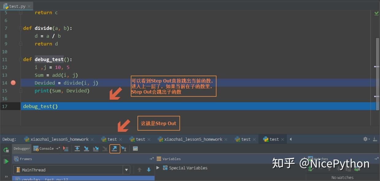Click the 'Sum = add(i, j)' line
This screenshot has width=380, height=181.
pos(56,75)
